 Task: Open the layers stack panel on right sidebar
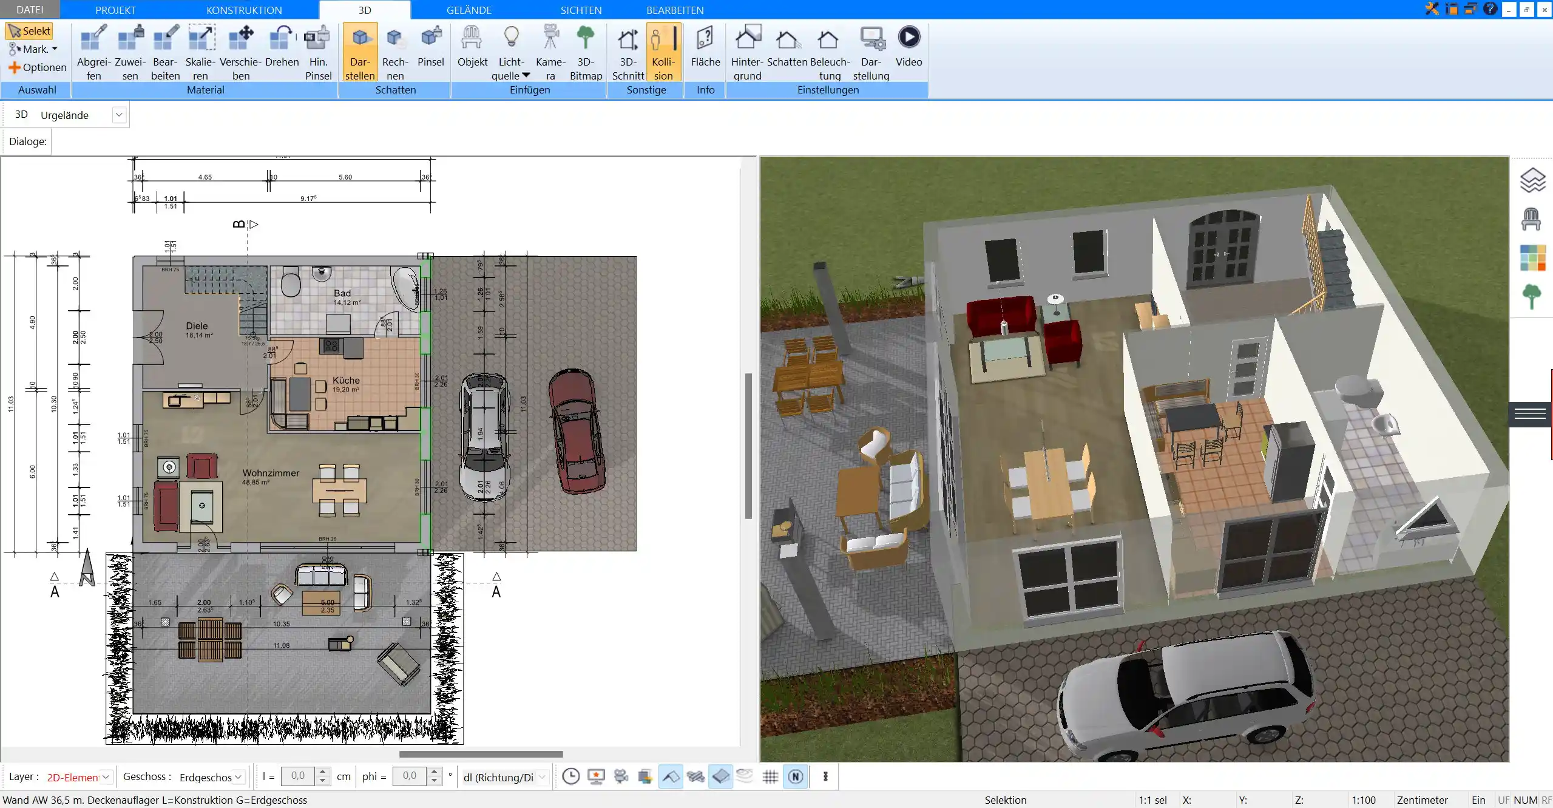click(x=1532, y=180)
